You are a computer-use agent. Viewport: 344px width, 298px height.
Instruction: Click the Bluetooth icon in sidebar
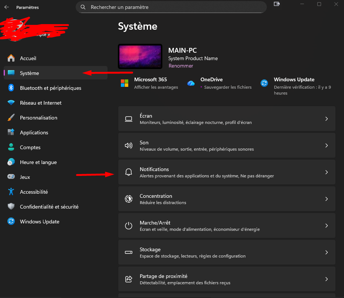point(11,88)
